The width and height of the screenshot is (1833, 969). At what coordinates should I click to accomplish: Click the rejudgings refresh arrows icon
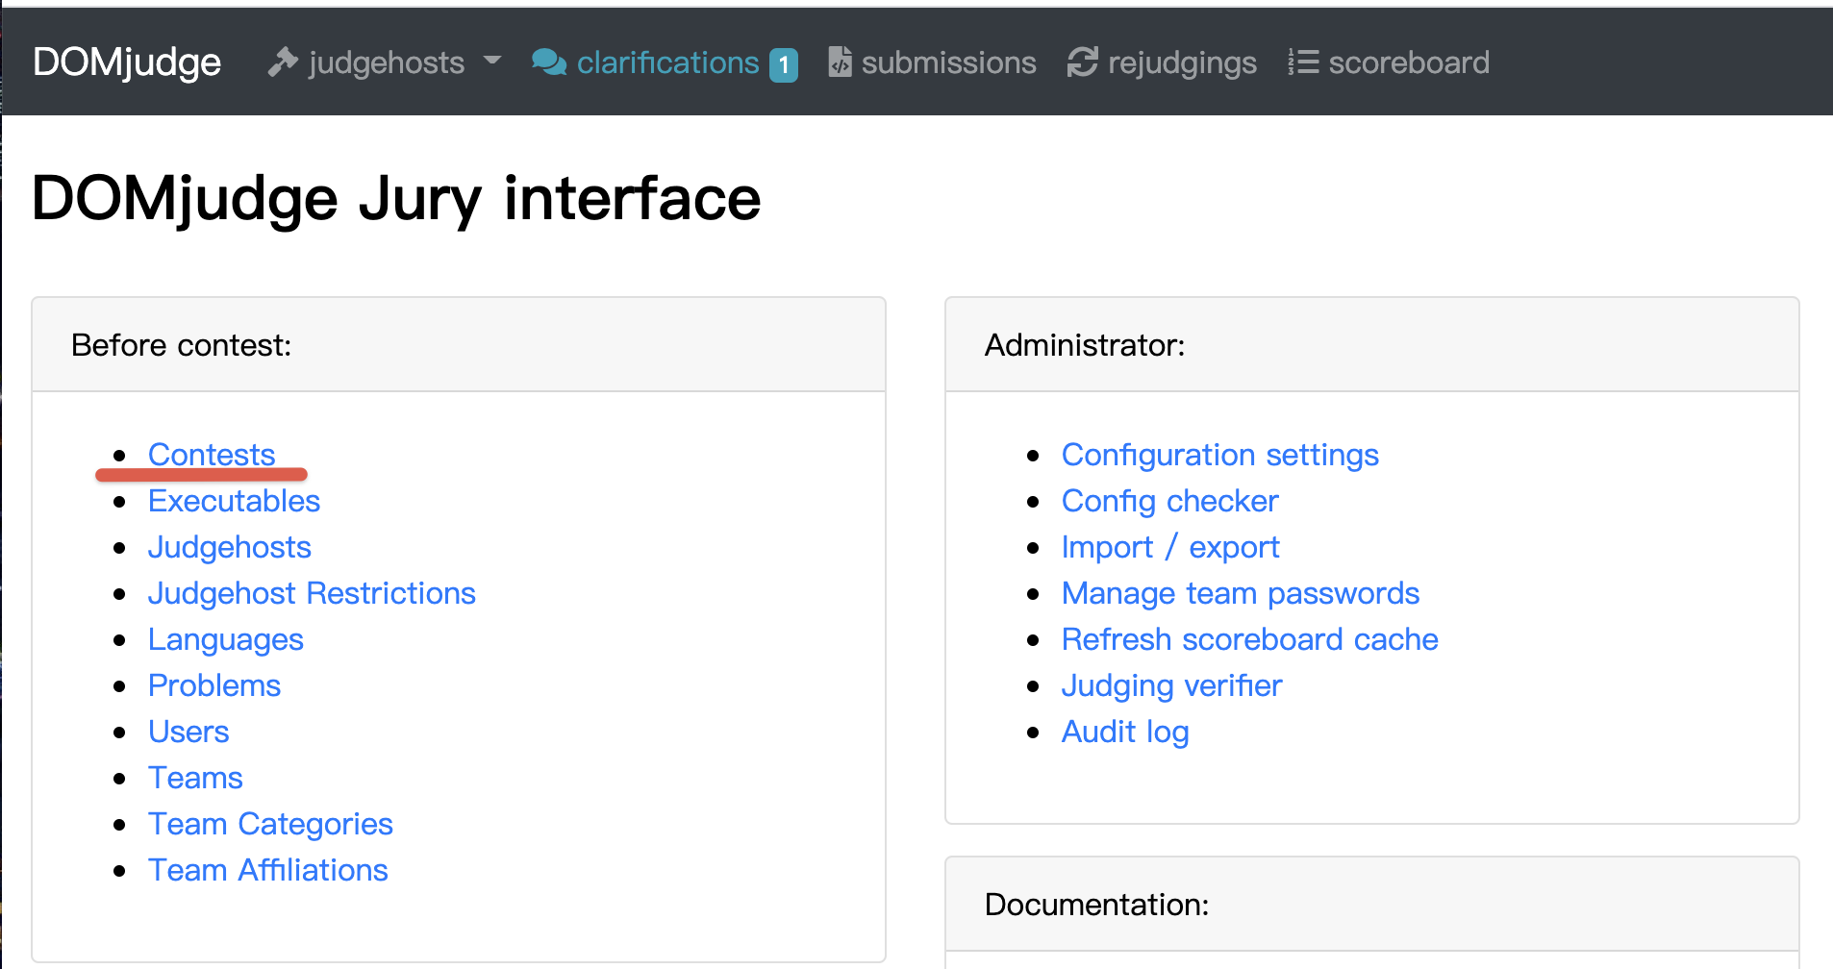point(1083,62)
